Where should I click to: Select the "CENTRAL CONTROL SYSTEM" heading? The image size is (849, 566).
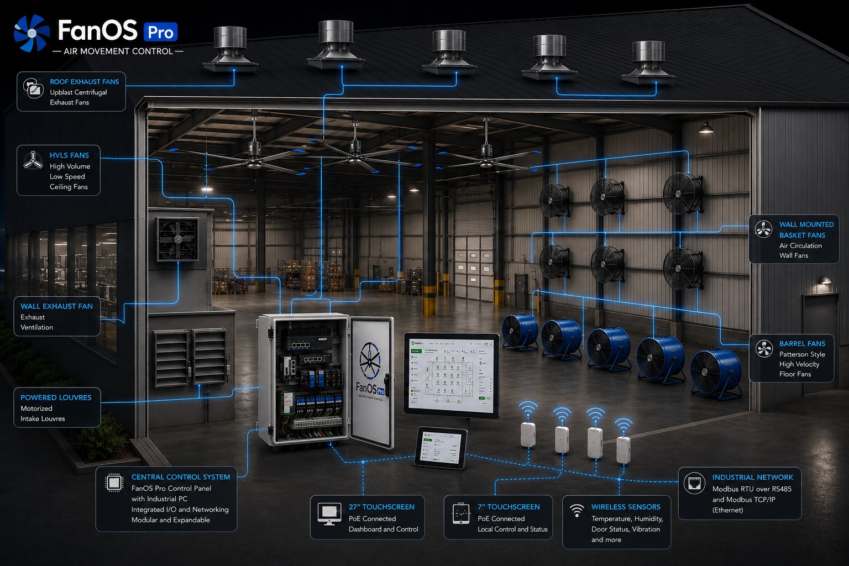181,477
